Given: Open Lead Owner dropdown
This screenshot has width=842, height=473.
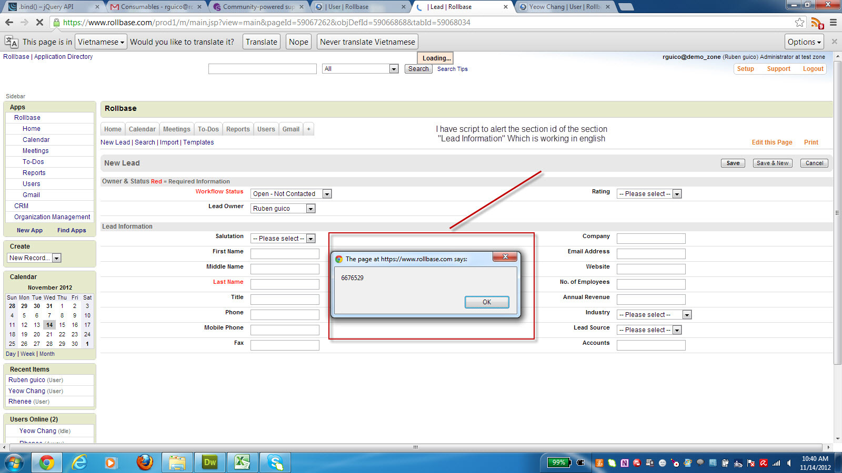Looking at the screenshot, I should click(283, 209).
